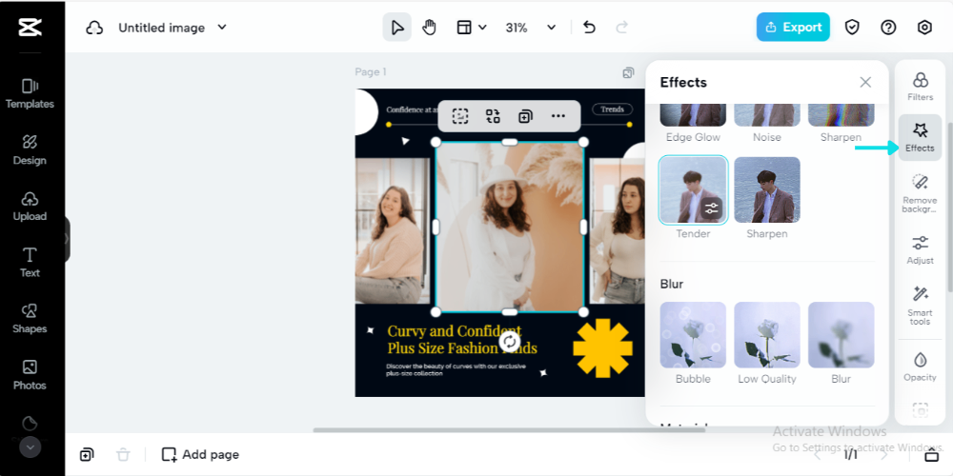This screenshot has width=953, height=476.
Task: Expand more sidebar options with down-arrow button
Action: coord(30,447)
